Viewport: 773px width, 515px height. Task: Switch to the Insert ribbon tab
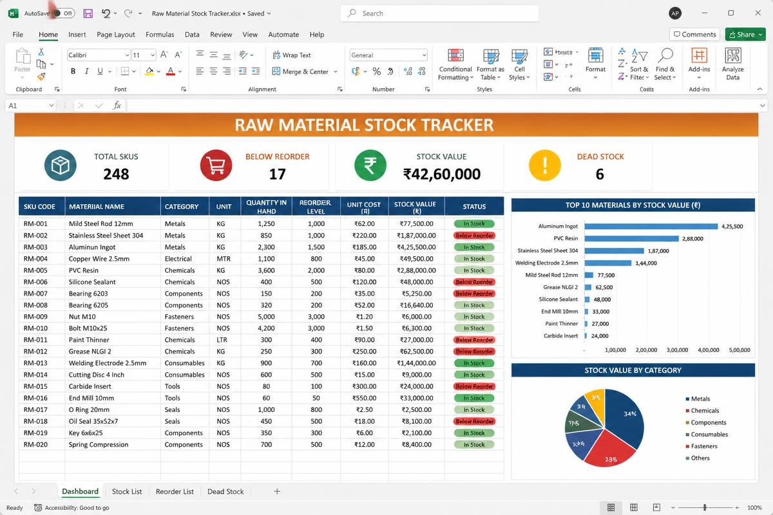click(x=77, y=35)
